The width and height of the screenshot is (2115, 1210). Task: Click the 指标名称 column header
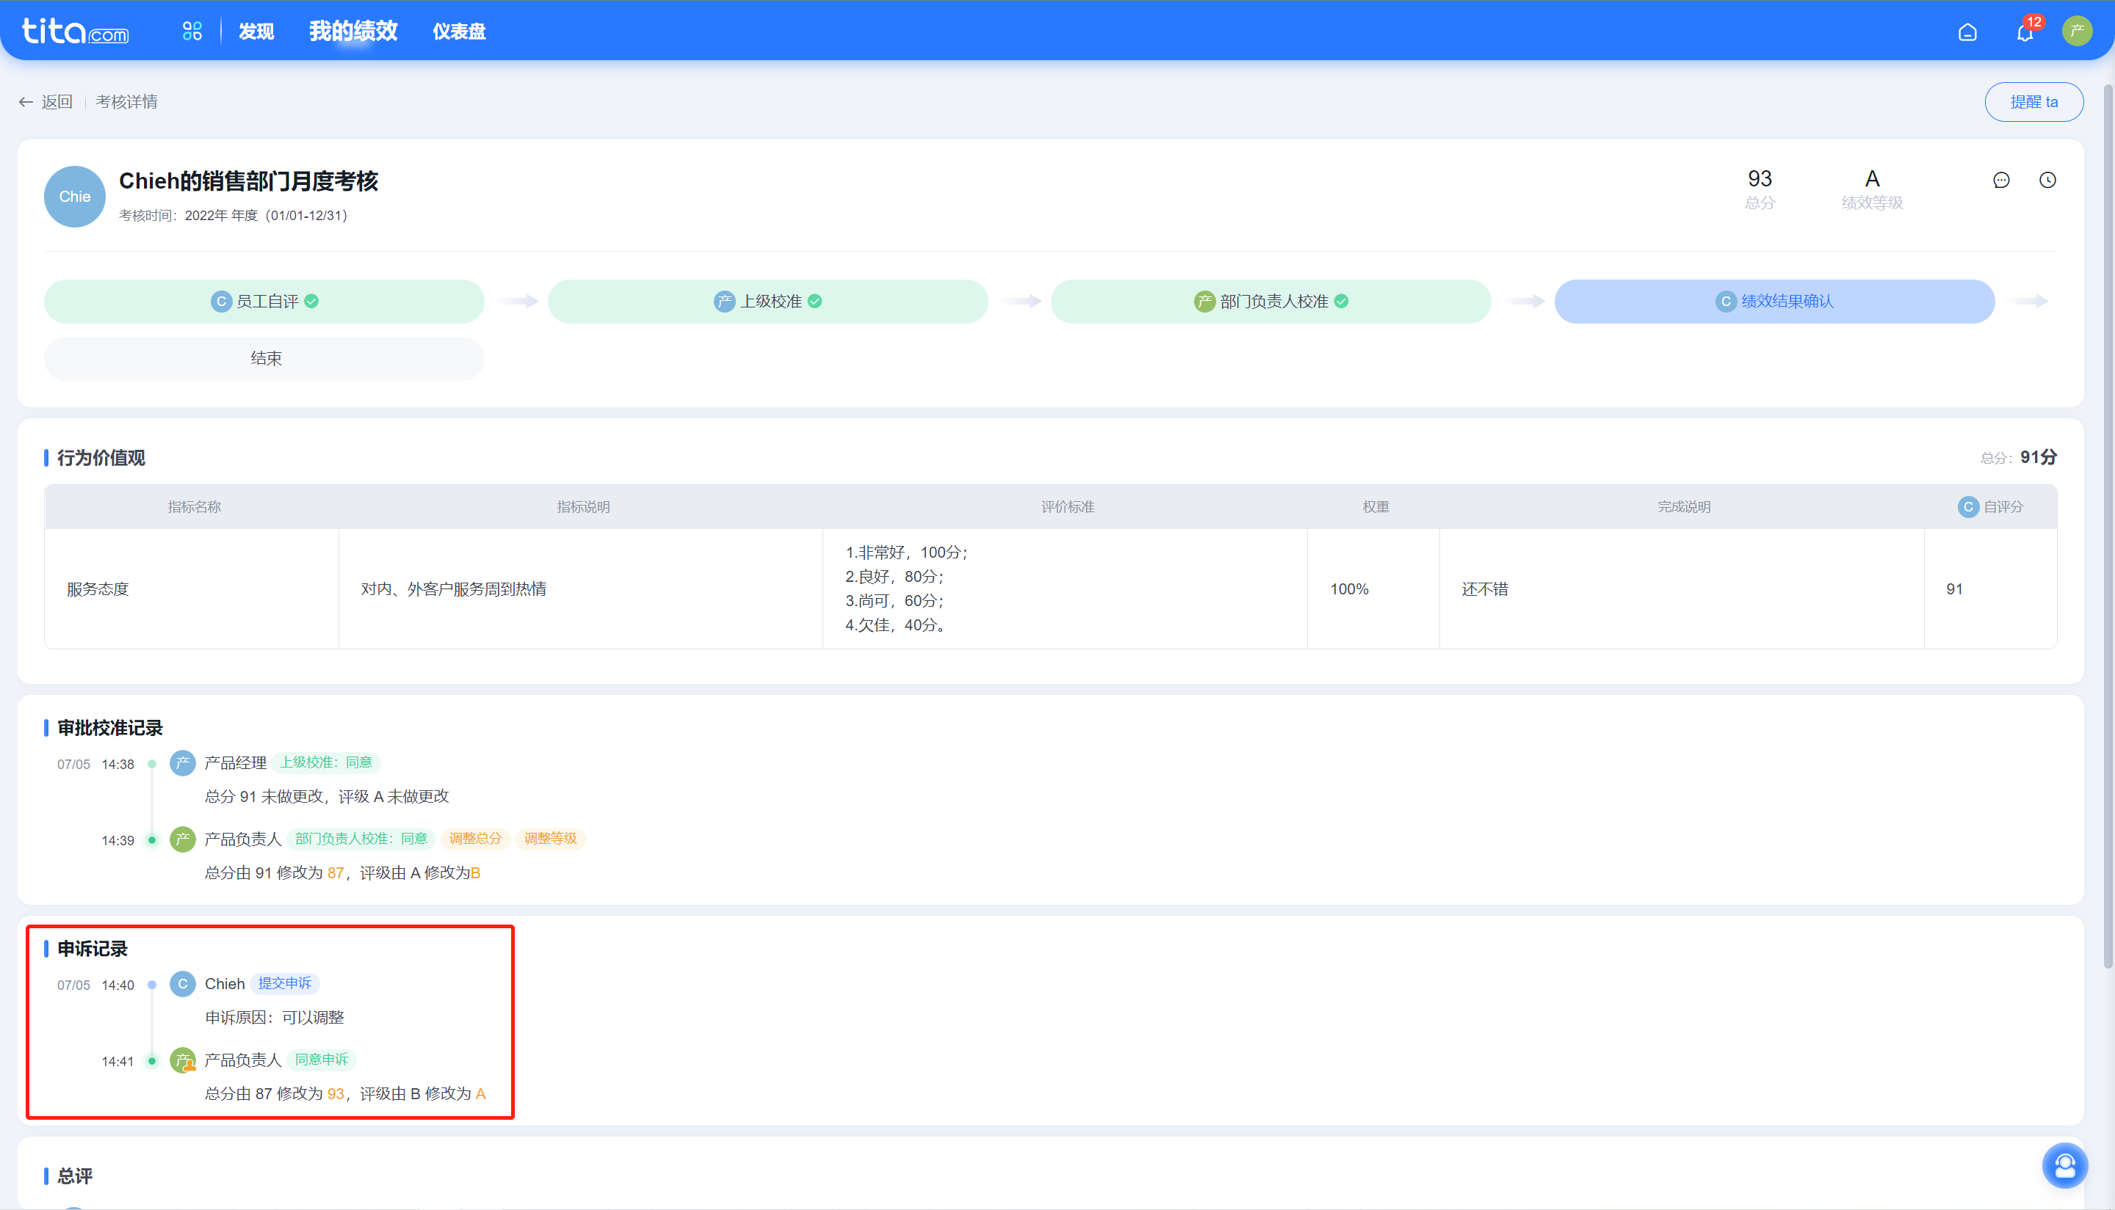pos(194,506)
